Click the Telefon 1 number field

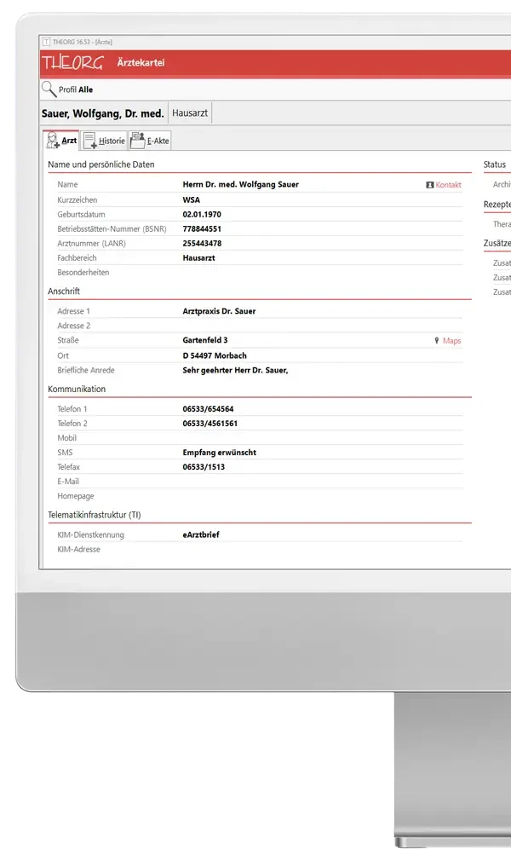208,409
